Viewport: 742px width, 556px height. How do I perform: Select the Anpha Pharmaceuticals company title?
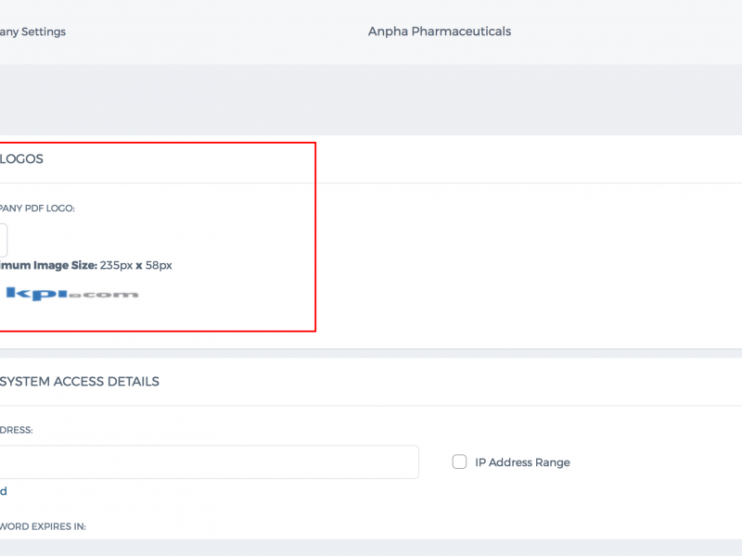[440, 32]
